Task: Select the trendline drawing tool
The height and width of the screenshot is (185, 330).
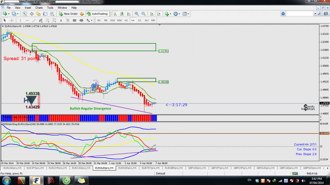Action: point(34,20)
